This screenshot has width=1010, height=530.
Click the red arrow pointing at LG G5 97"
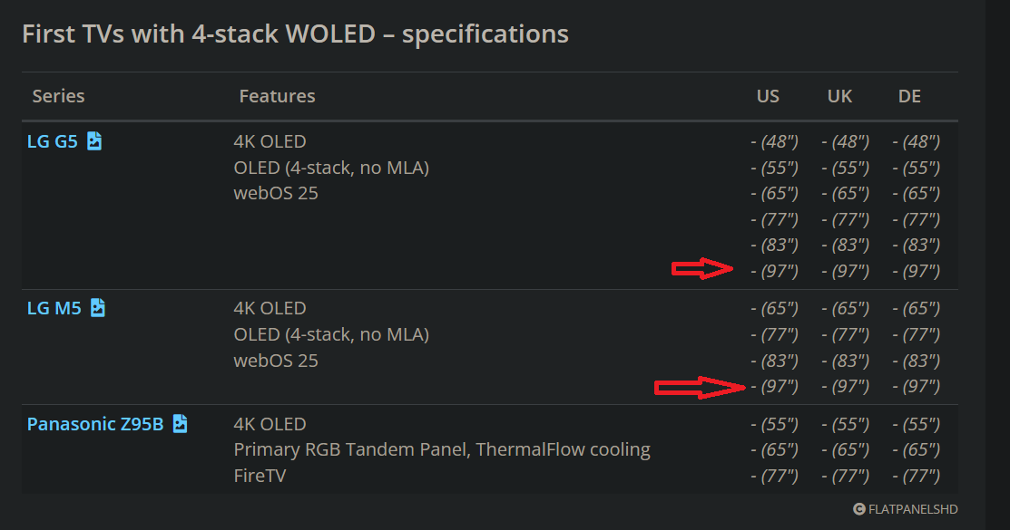tap(702, 268)
